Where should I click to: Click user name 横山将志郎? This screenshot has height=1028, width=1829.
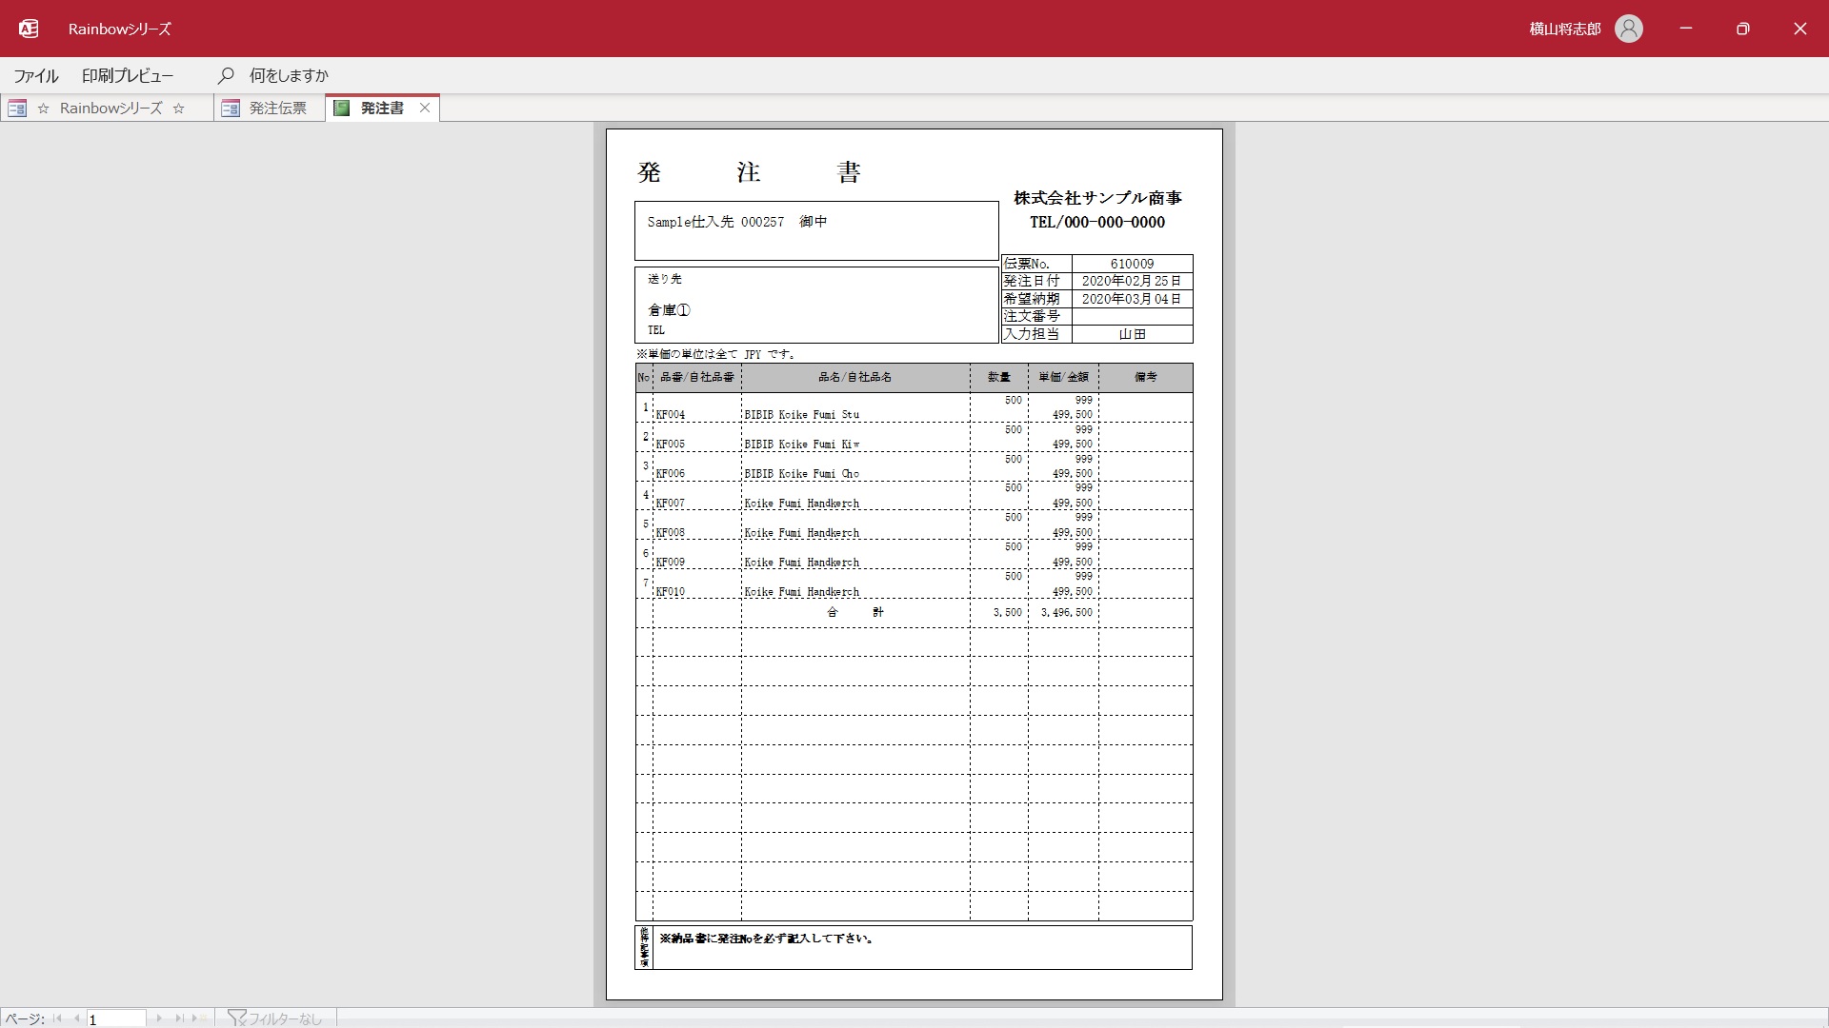pos(1564,30)
